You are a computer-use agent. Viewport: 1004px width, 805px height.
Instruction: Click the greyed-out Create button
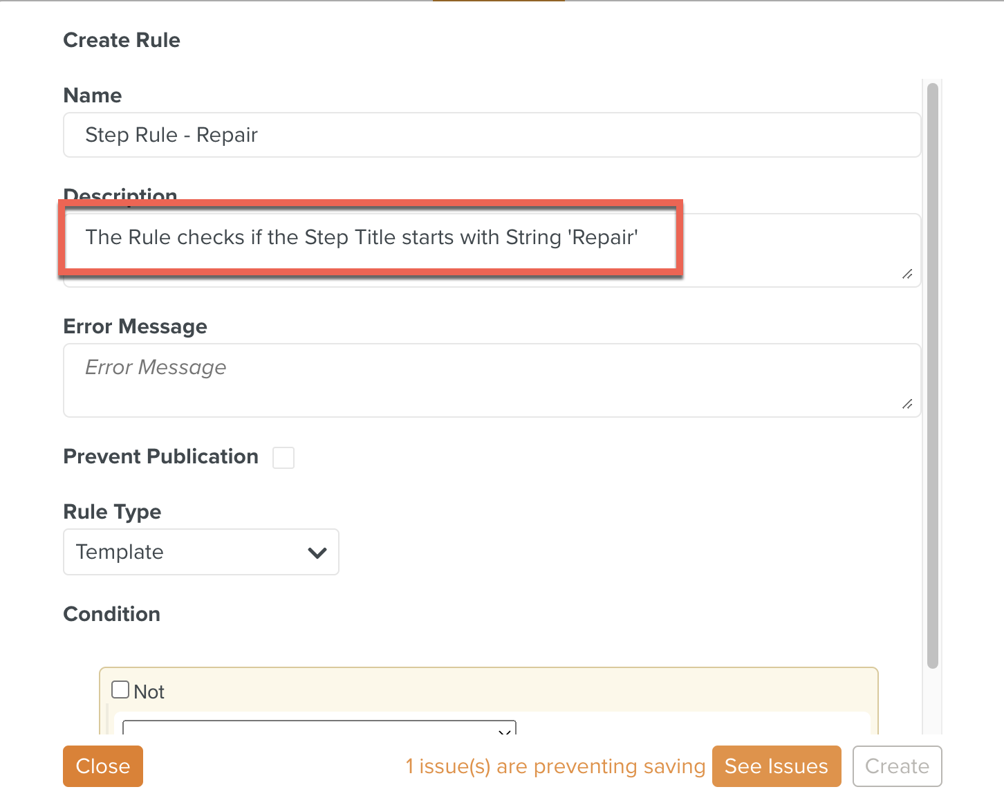click(x=897, y=766)
